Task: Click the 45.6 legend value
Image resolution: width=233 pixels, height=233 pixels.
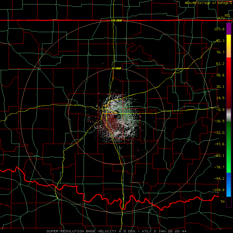Action: pos(220,75)
